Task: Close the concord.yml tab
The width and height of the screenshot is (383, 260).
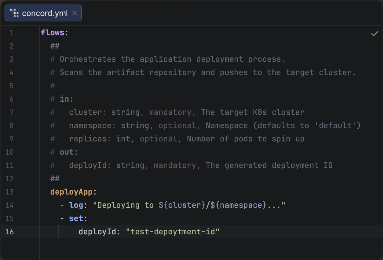Action: point(75,13)
